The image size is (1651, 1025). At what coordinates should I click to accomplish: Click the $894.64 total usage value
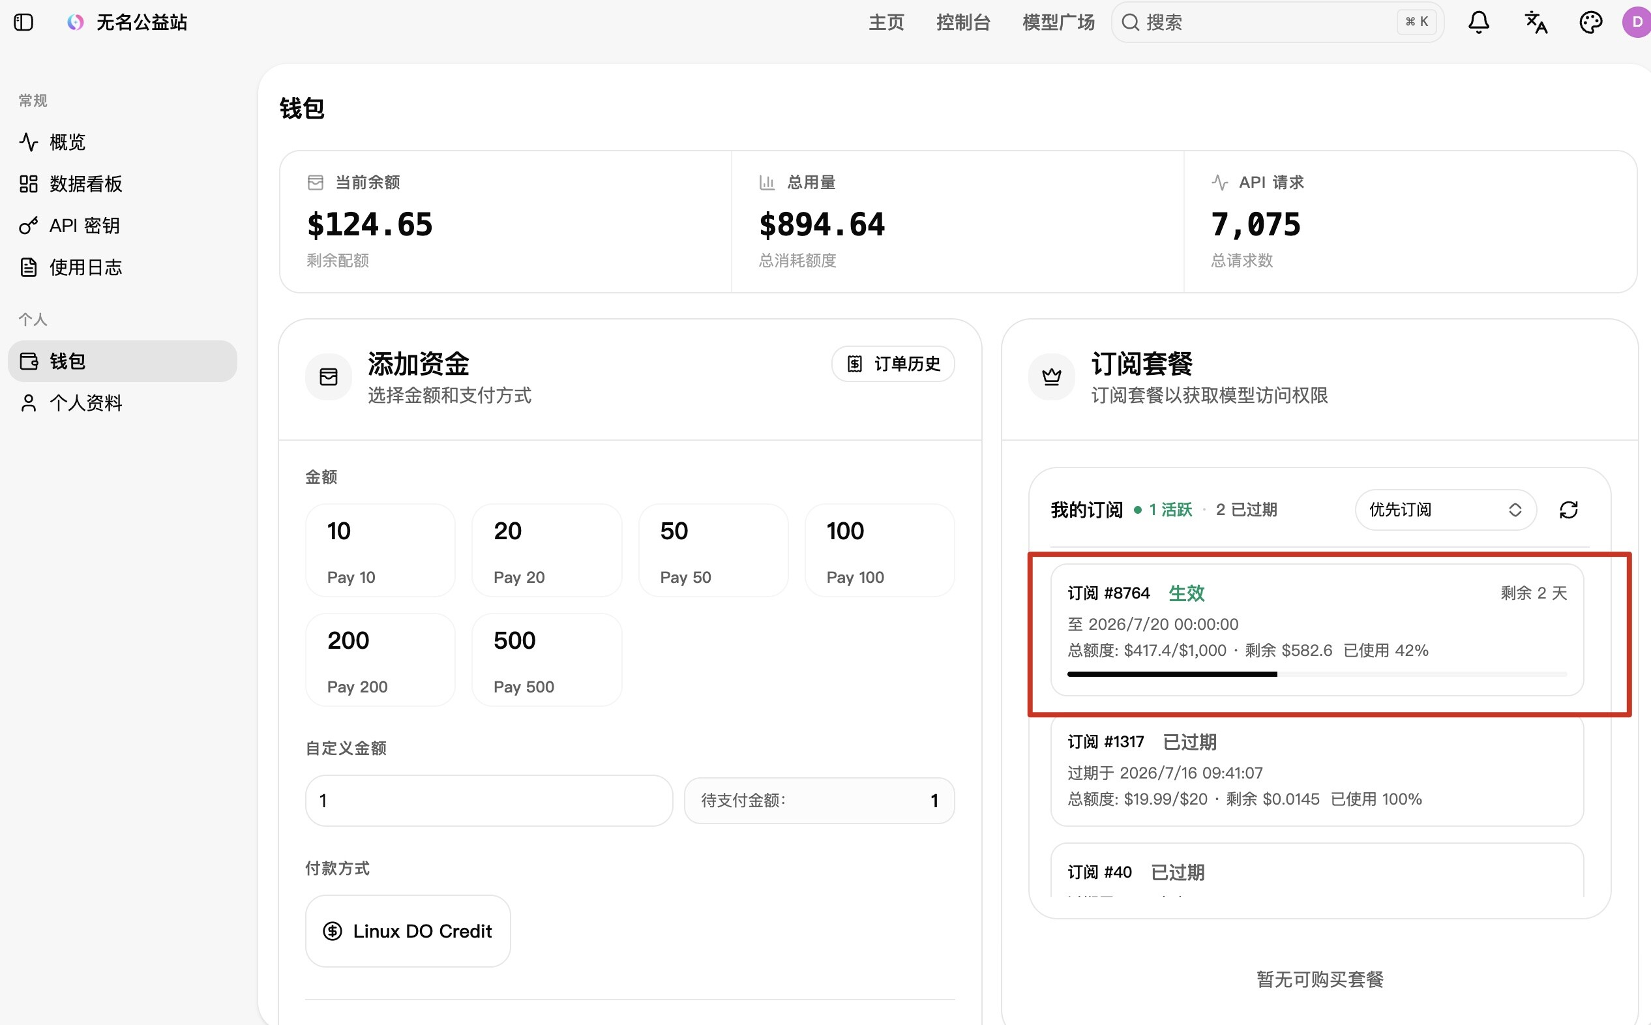[x=822, y=225]
